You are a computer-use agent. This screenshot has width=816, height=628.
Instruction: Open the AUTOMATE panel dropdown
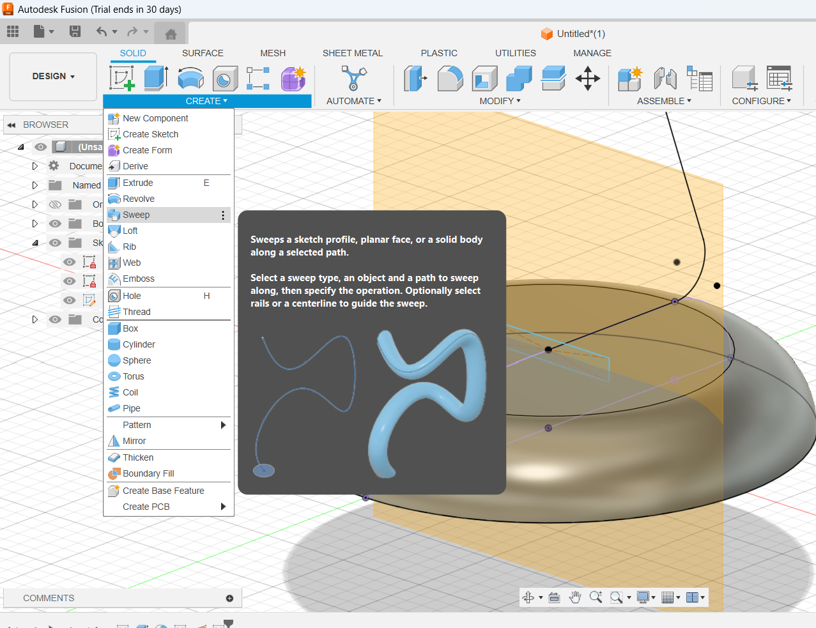point(353,101)
